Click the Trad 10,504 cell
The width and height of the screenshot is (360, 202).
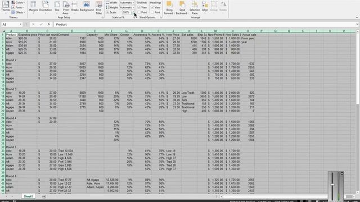click(x=72, y=151)
